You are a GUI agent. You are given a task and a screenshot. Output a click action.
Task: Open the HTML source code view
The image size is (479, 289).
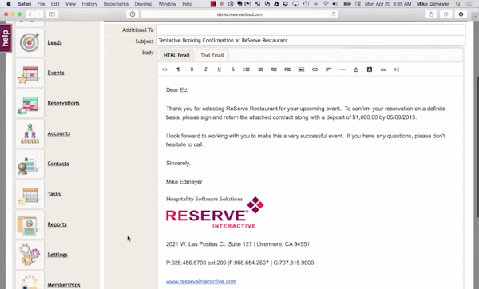click(x=164, y=69)
